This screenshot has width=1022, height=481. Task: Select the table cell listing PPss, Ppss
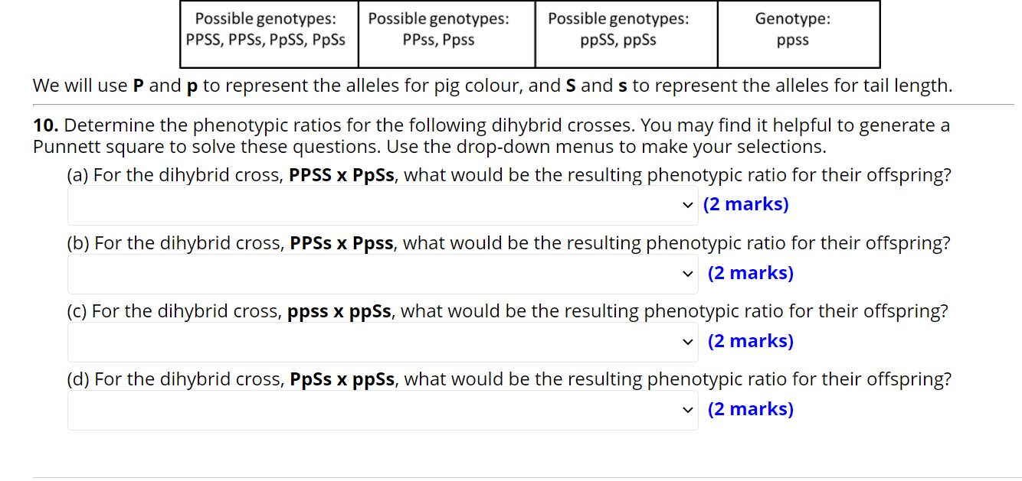point(446,34)
